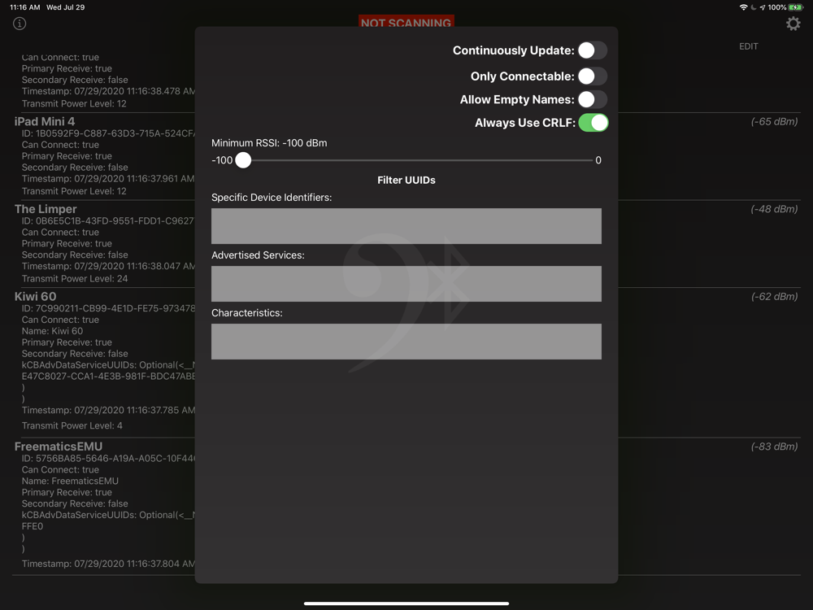Click the Advertised Services text field

[406, 284]
